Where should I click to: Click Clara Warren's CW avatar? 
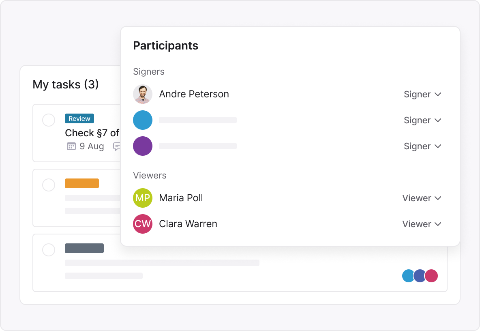pyautogui.click(x=143, y=224)
